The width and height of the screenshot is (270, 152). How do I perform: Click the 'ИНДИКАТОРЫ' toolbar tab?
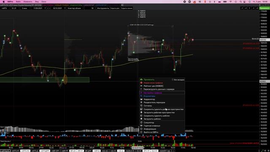click(76, 5)
